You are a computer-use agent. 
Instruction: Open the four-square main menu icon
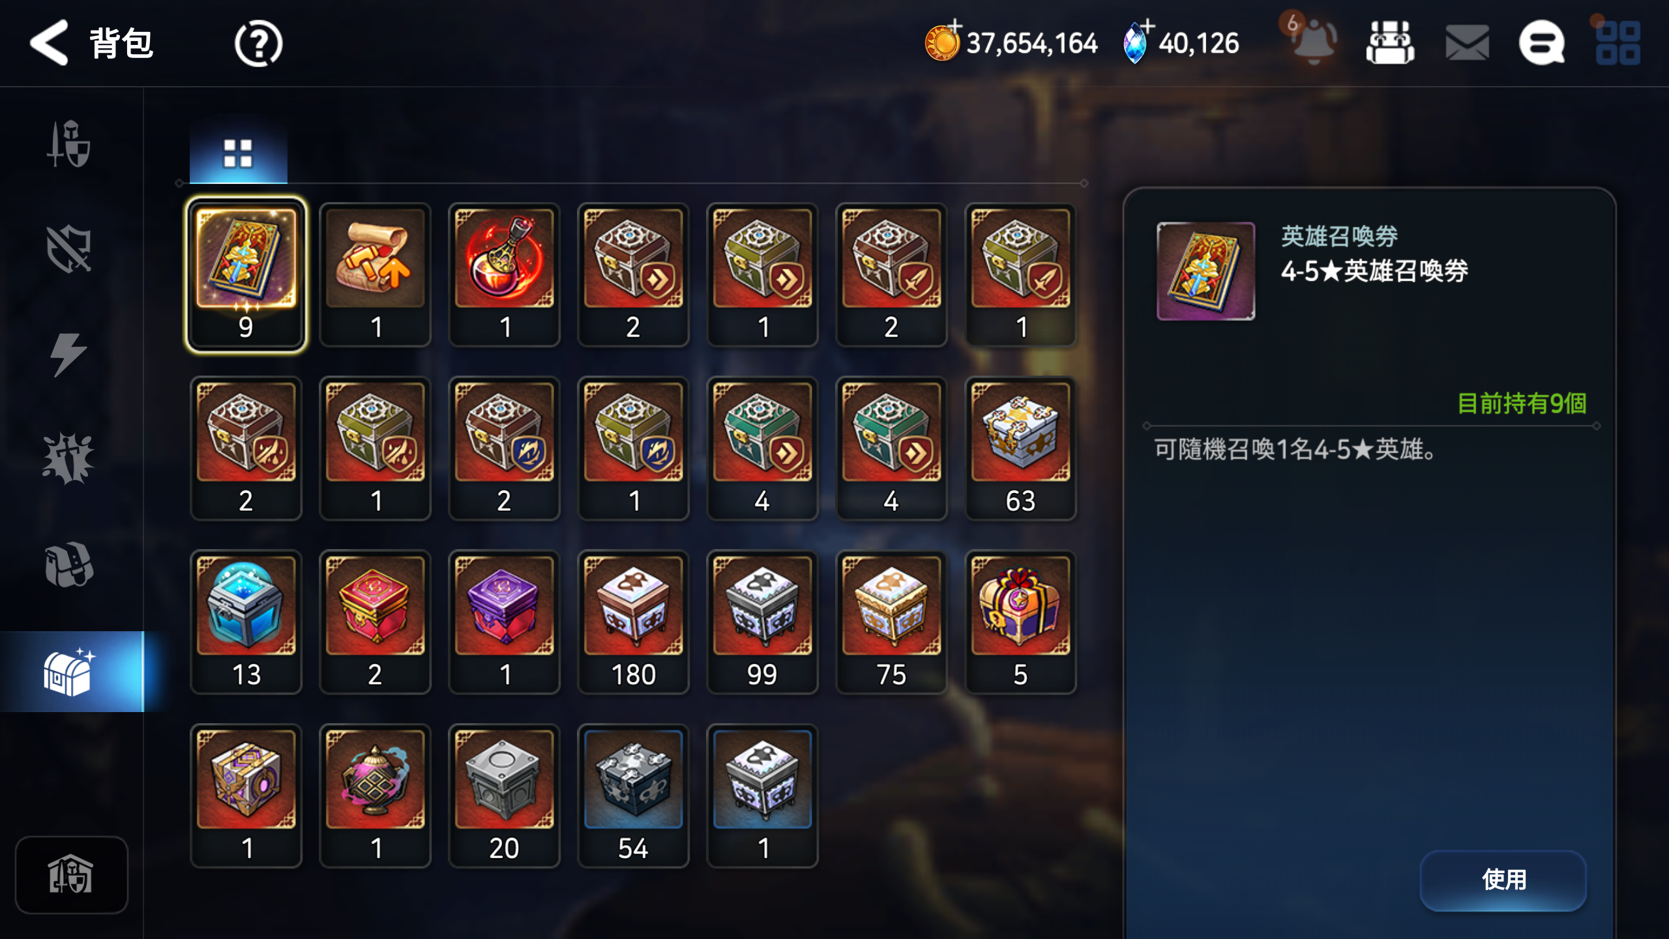pos(1617,43)
